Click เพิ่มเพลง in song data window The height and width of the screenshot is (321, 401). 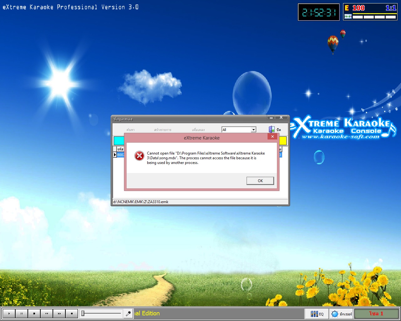point(198,130)
